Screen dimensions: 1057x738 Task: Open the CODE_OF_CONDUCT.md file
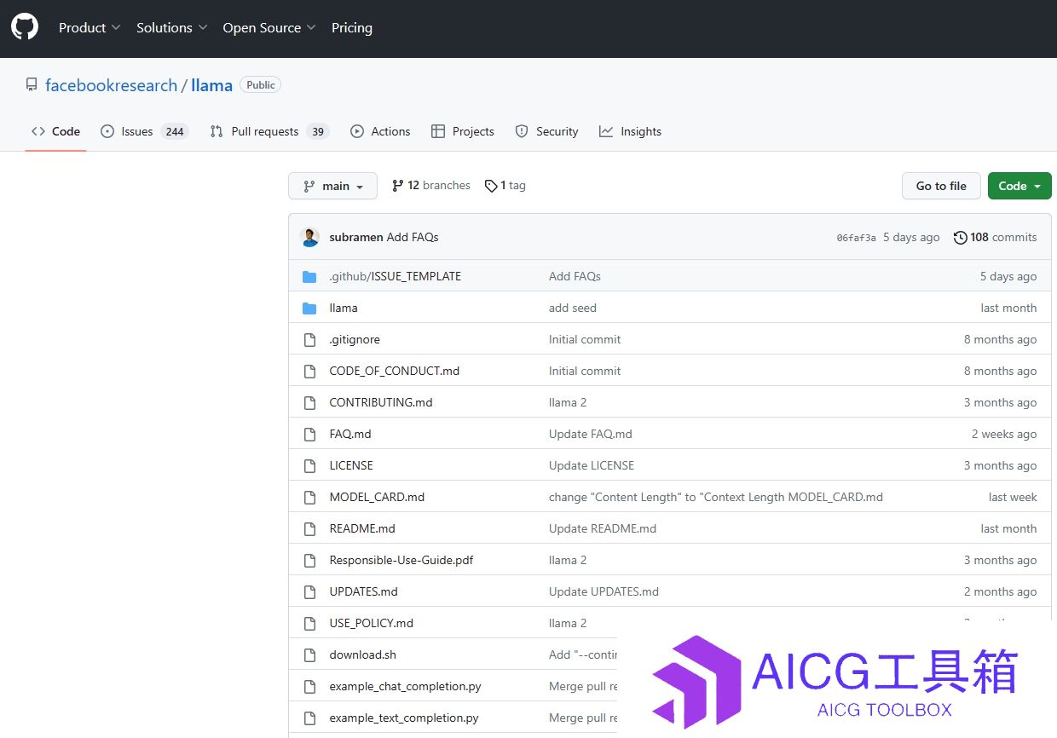[x=395, y=372]
